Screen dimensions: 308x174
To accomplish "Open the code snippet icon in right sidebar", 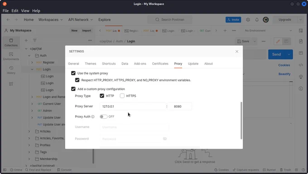I will (x=301, y=65).
